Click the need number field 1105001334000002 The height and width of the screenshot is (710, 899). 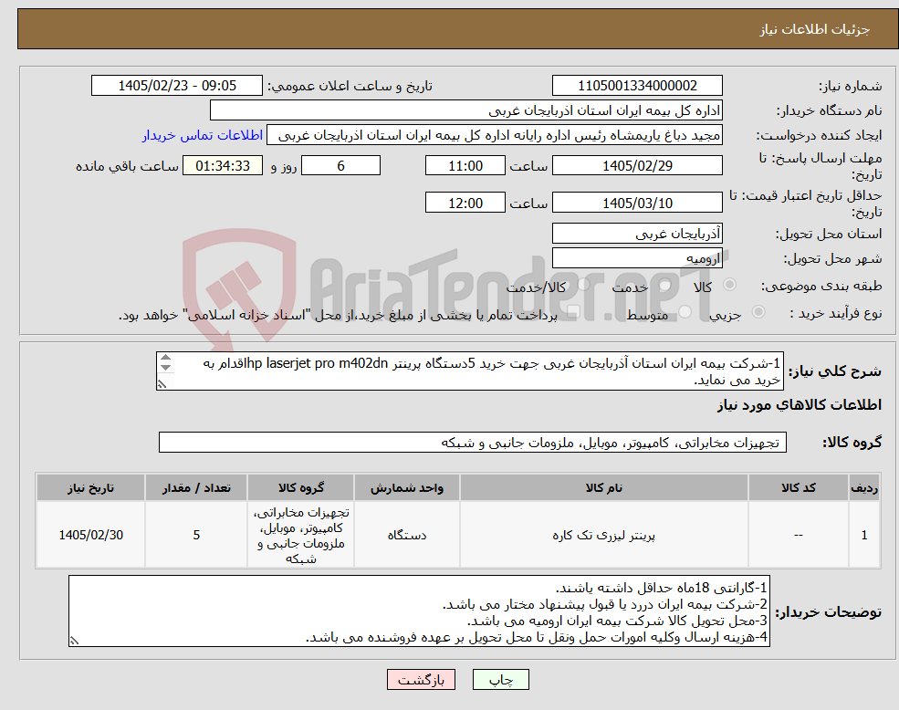[637, 86]
